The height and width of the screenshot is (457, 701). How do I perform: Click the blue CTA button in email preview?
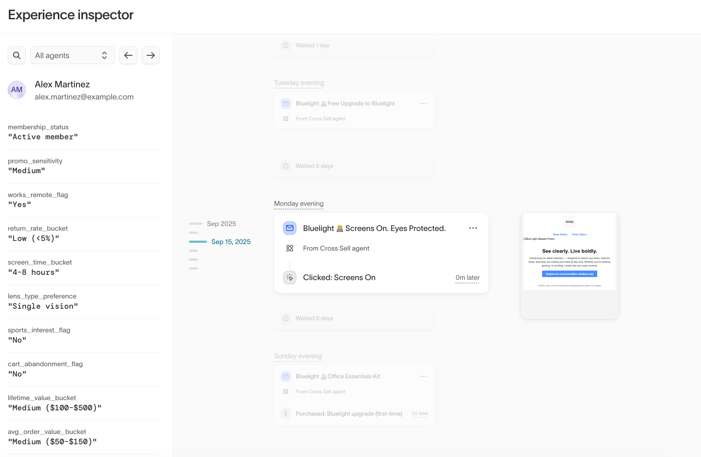tap(570, 274)
